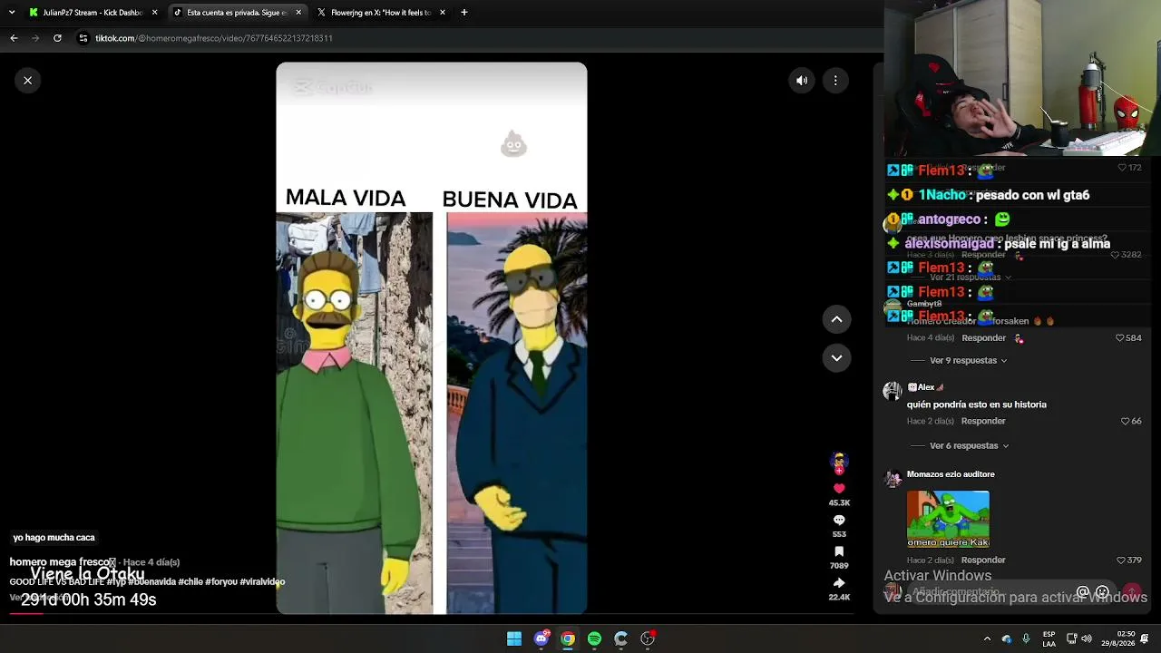Go to the previous video
This screenshot has height=653, width=1161.
(x=836, y=319)
